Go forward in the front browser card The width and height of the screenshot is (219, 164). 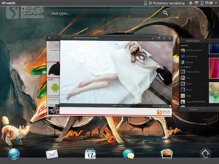[69, 37]
